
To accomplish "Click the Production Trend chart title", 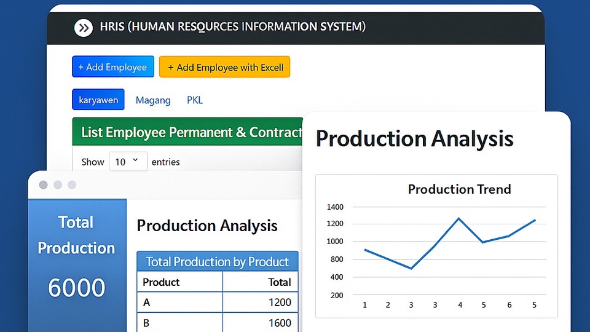I will (459, 189).
